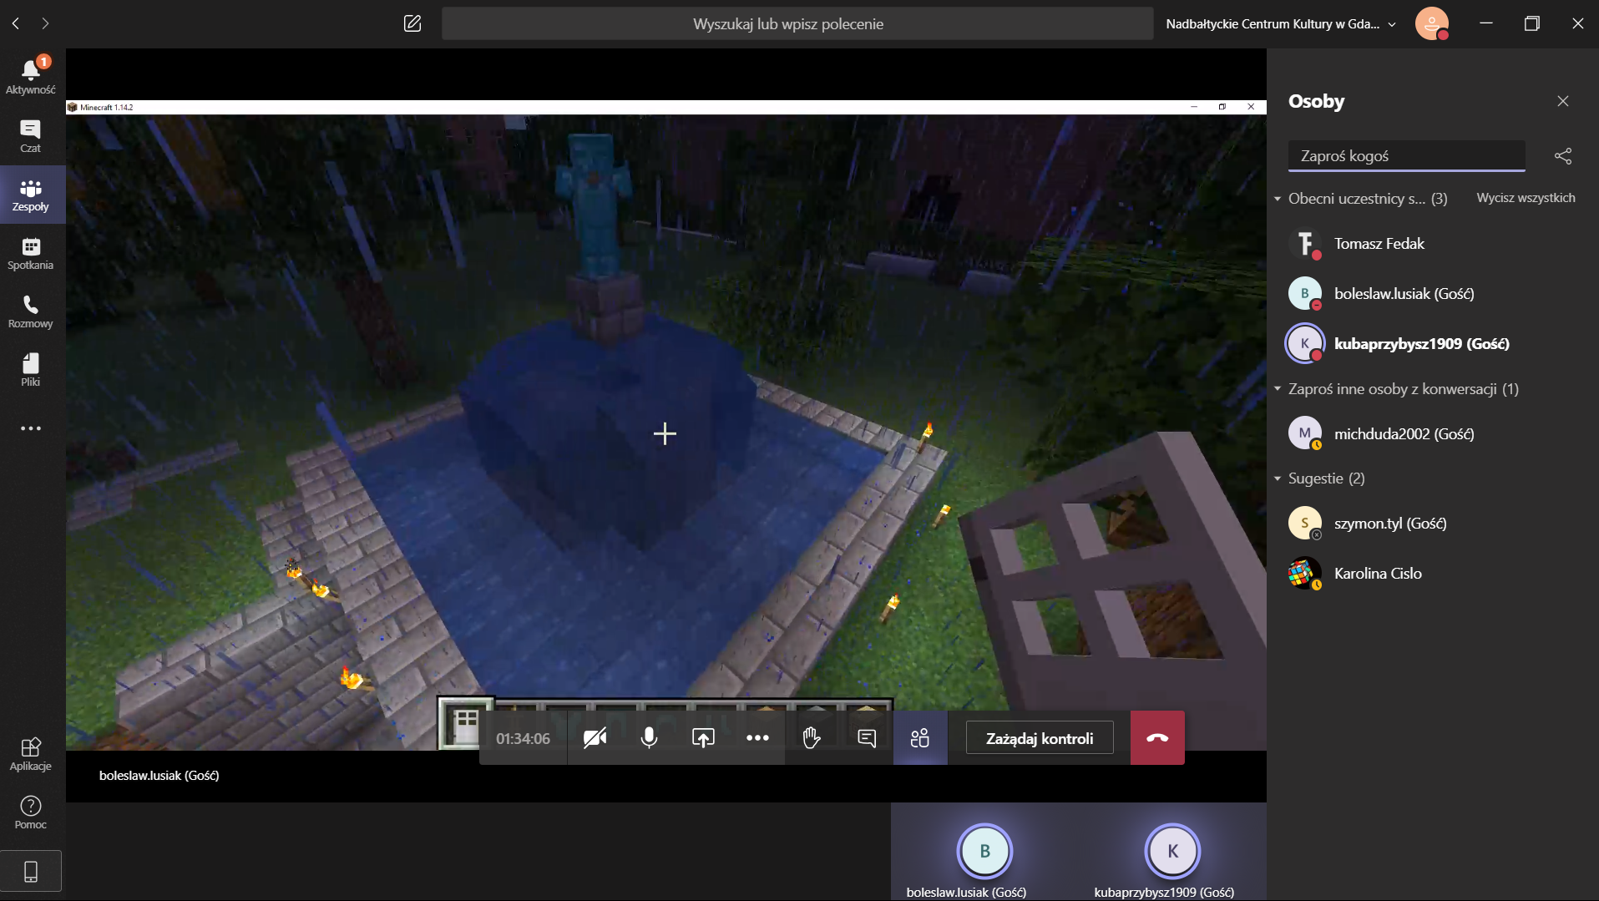Screen dimensions: 1599x901
Task: Open organization switcher dropdown arrow
Action: coord(1392,24)
